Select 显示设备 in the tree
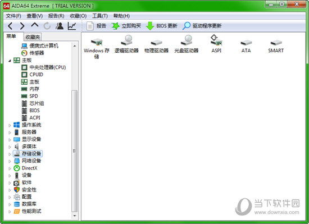The height and width of the screenshot is (224, 309). click(31, 139)
